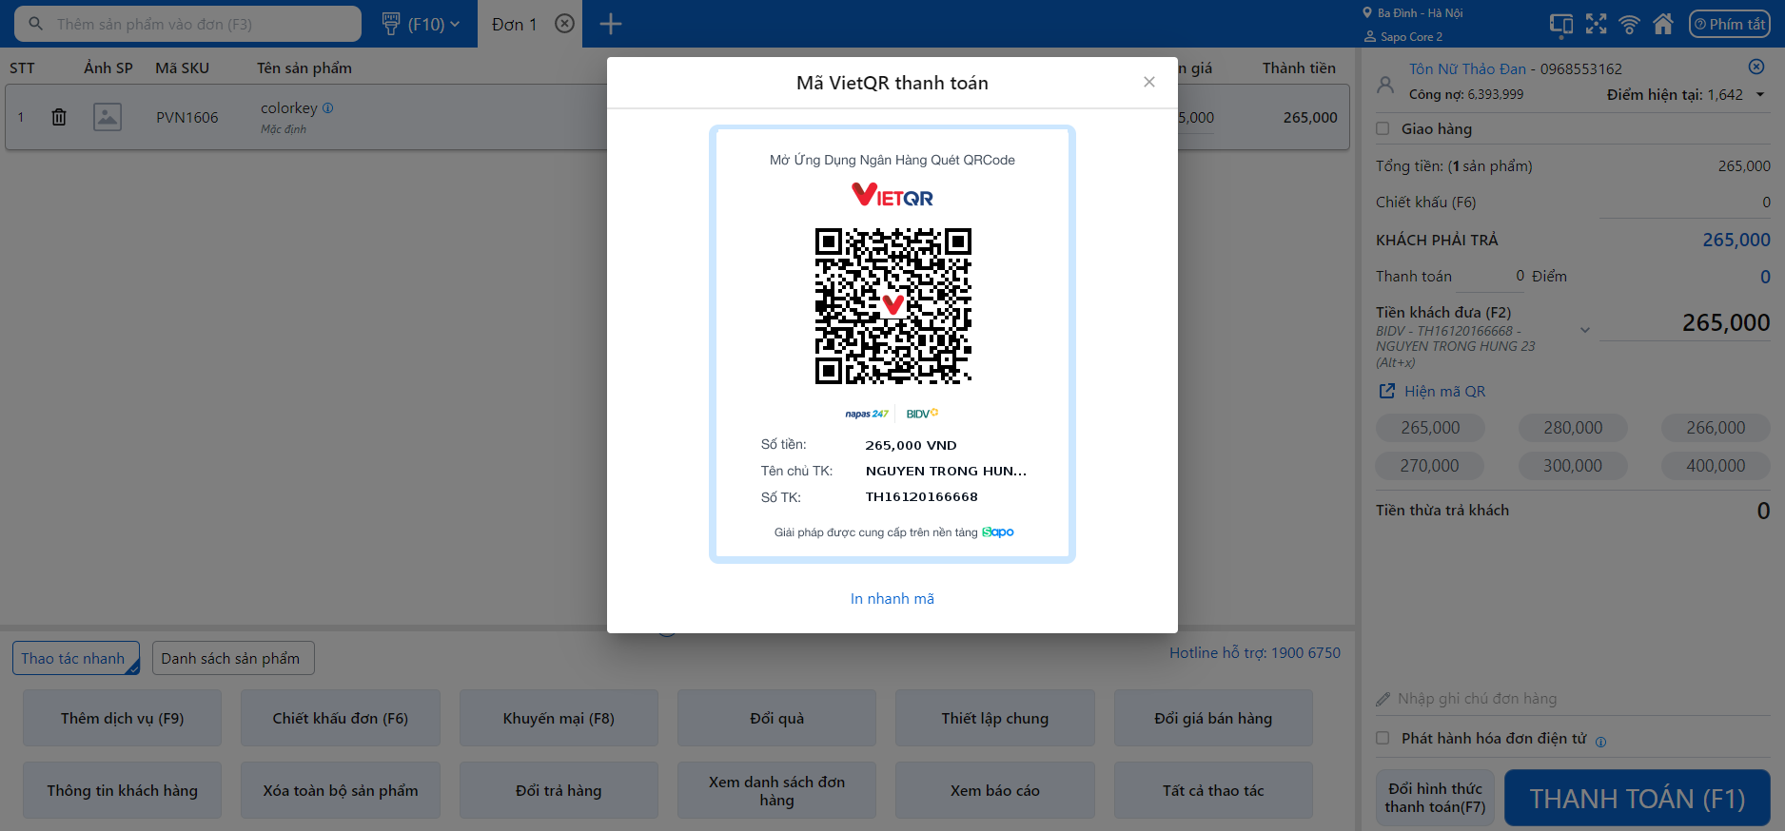Click the Đổi quà button
This screenshot has width=1785, height=831.
(776, 718)
